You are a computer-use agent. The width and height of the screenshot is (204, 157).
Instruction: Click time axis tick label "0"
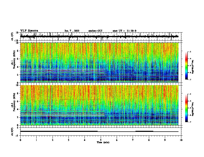pyautogui.click(x=20, y=140)
